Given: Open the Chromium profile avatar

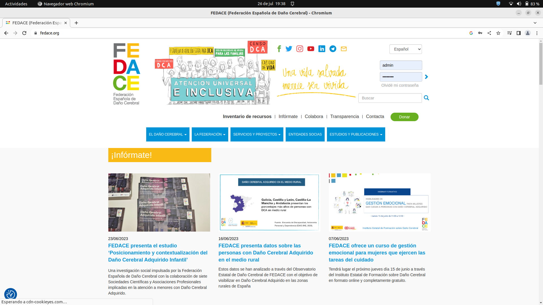Looking at the screenshot, I should click(x=528, y=33).
